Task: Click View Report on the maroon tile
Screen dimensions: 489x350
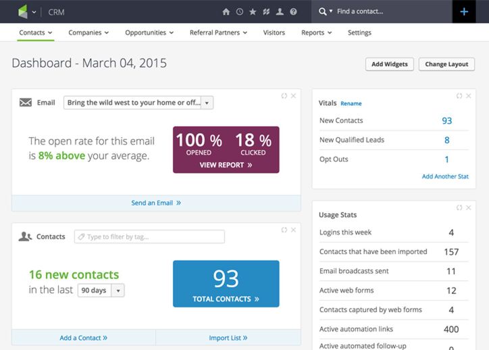Action: click(226, 165)
